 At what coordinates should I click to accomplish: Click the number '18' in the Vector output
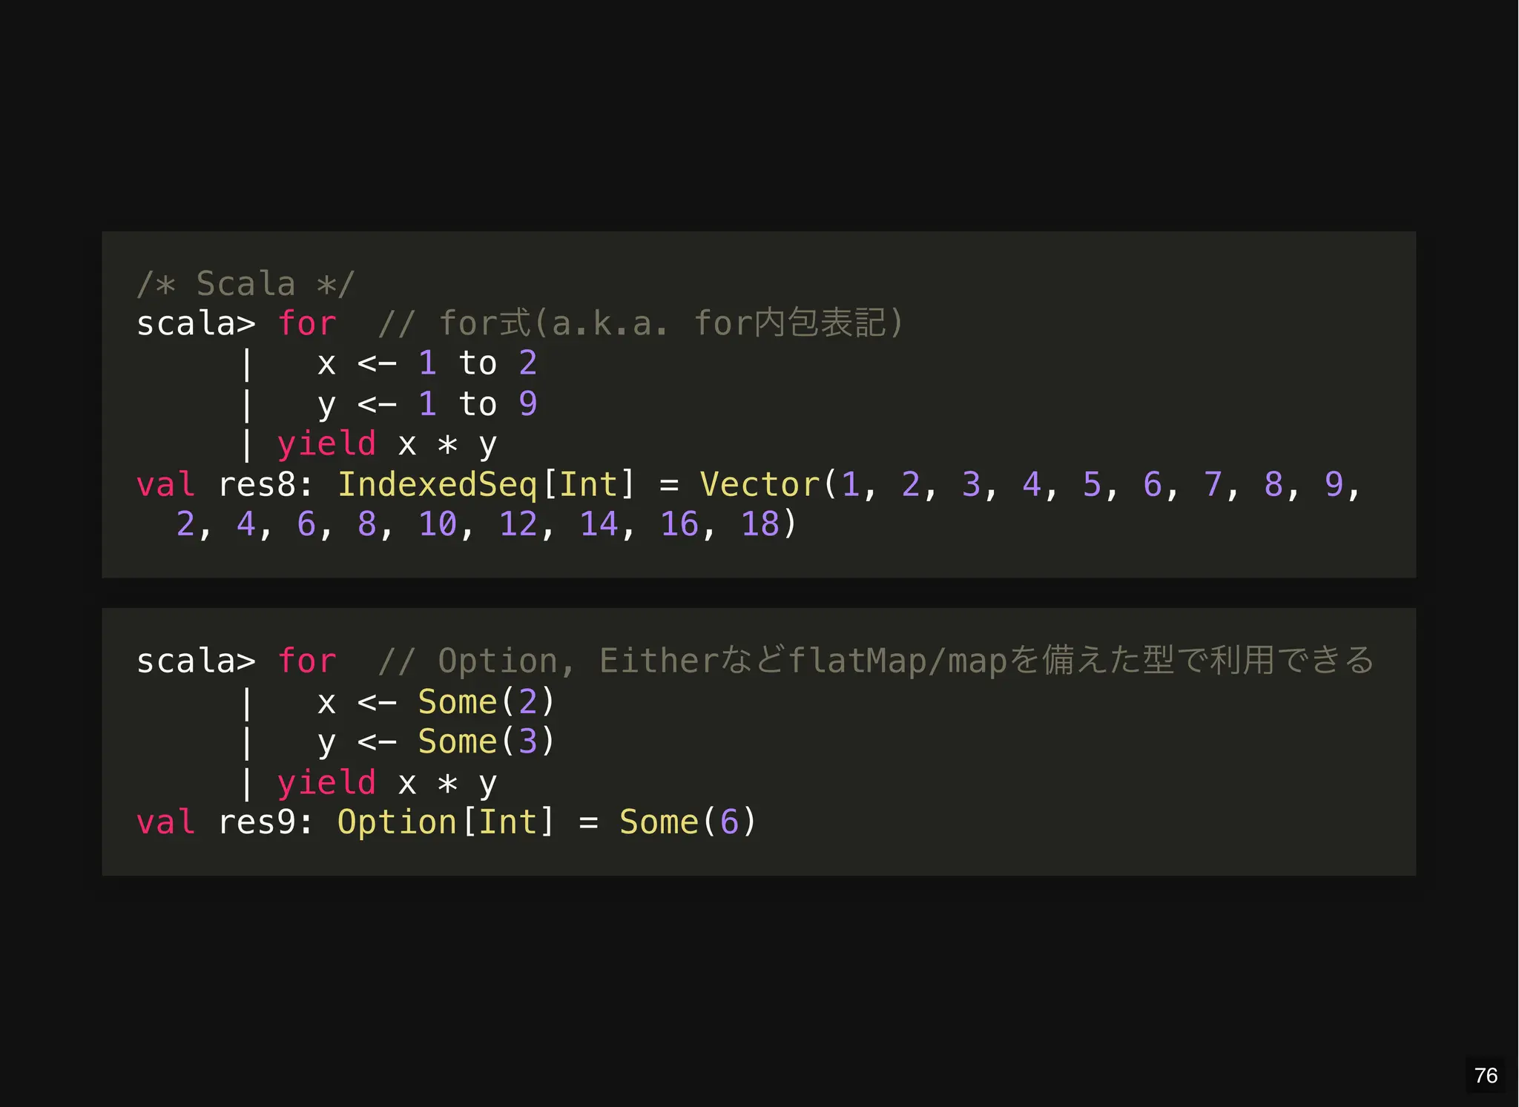[760, 524]
